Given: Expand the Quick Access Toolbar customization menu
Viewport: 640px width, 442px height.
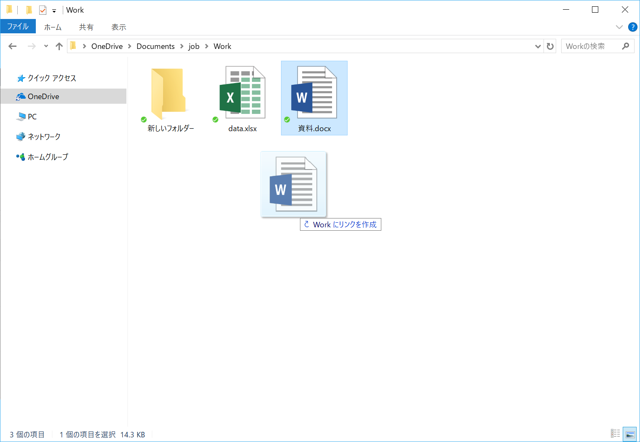Looking at the screenshot, I should pyautogui.click(x=54, y=10).
